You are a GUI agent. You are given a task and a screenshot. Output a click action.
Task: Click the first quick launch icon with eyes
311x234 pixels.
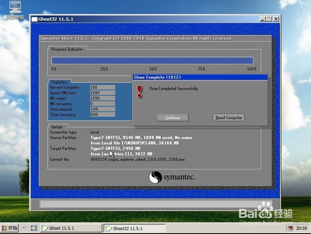(25, 228)
